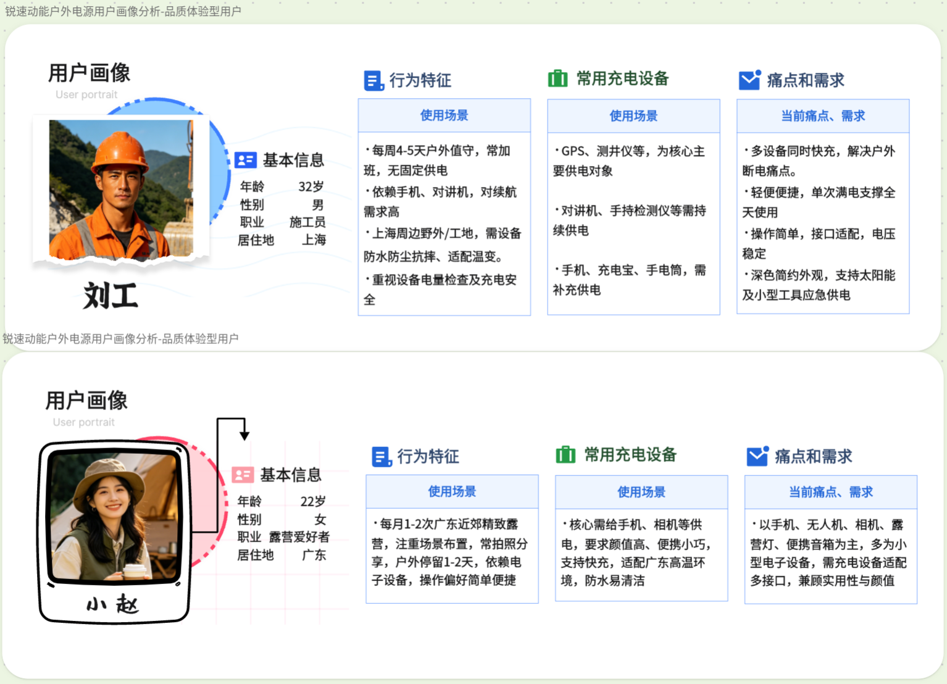Click the 使用场景 header under top 行为特征
Image resolution: width=947 pixels, height=684 pixels.
click(444, 115)
